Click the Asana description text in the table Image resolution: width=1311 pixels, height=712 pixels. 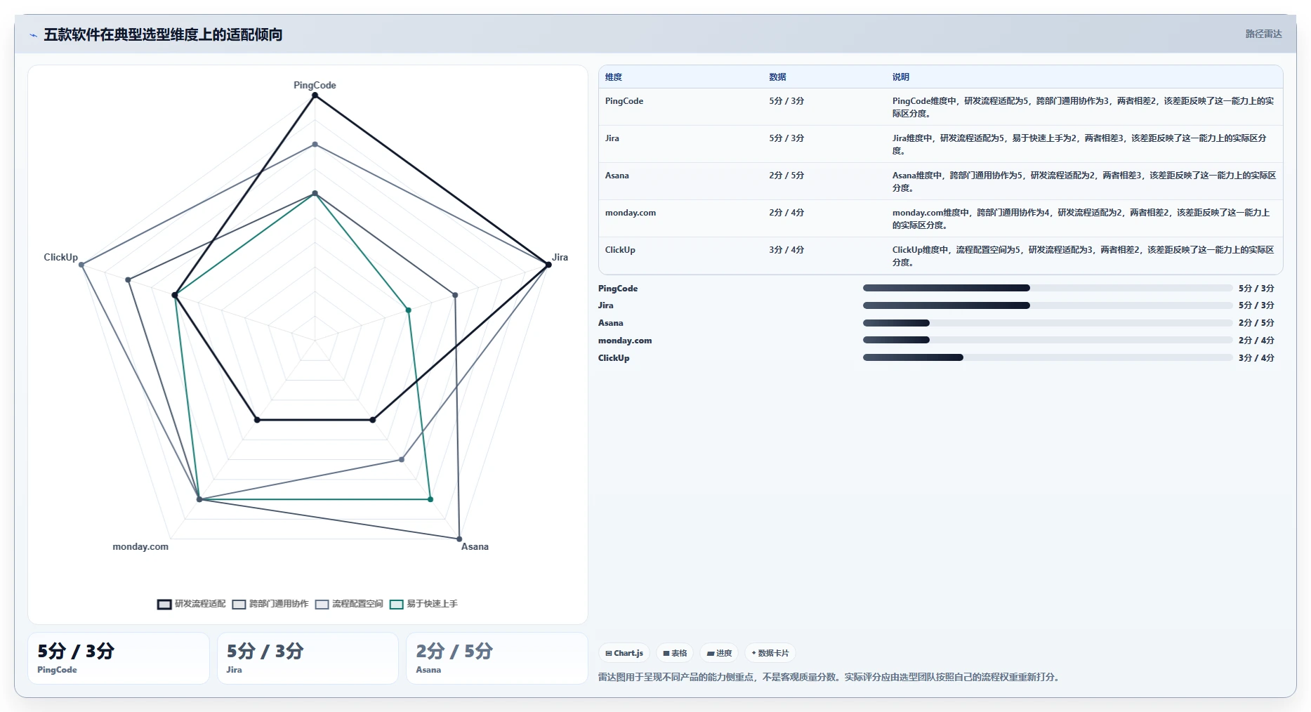click(x=1084, y=182)
